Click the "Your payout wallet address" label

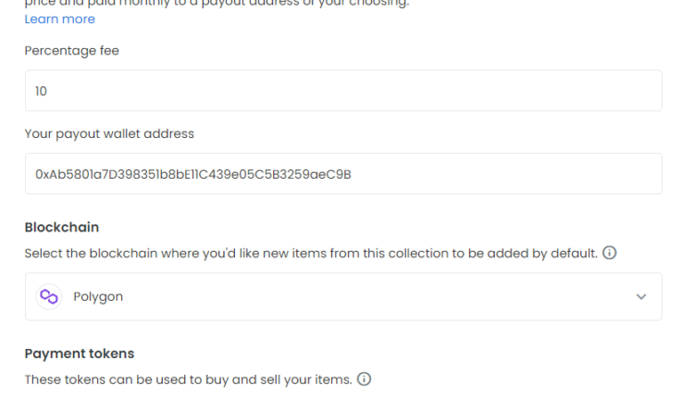coord(109,133)
